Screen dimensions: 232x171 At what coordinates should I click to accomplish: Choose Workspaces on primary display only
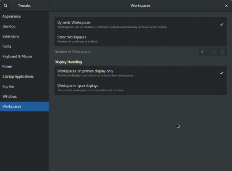coord(140,73)
